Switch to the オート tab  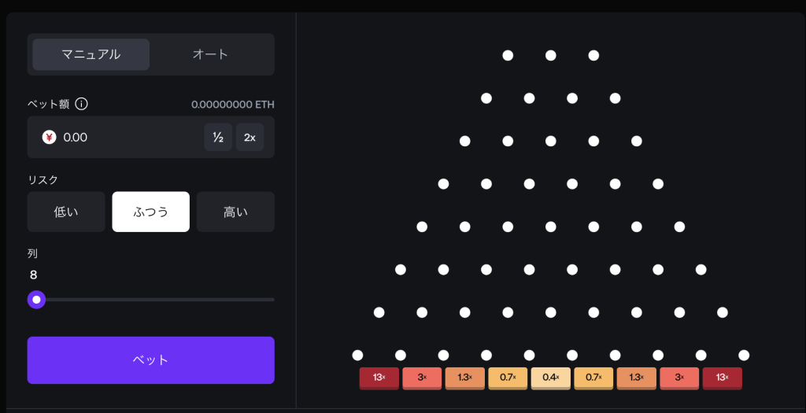(210, 54)
